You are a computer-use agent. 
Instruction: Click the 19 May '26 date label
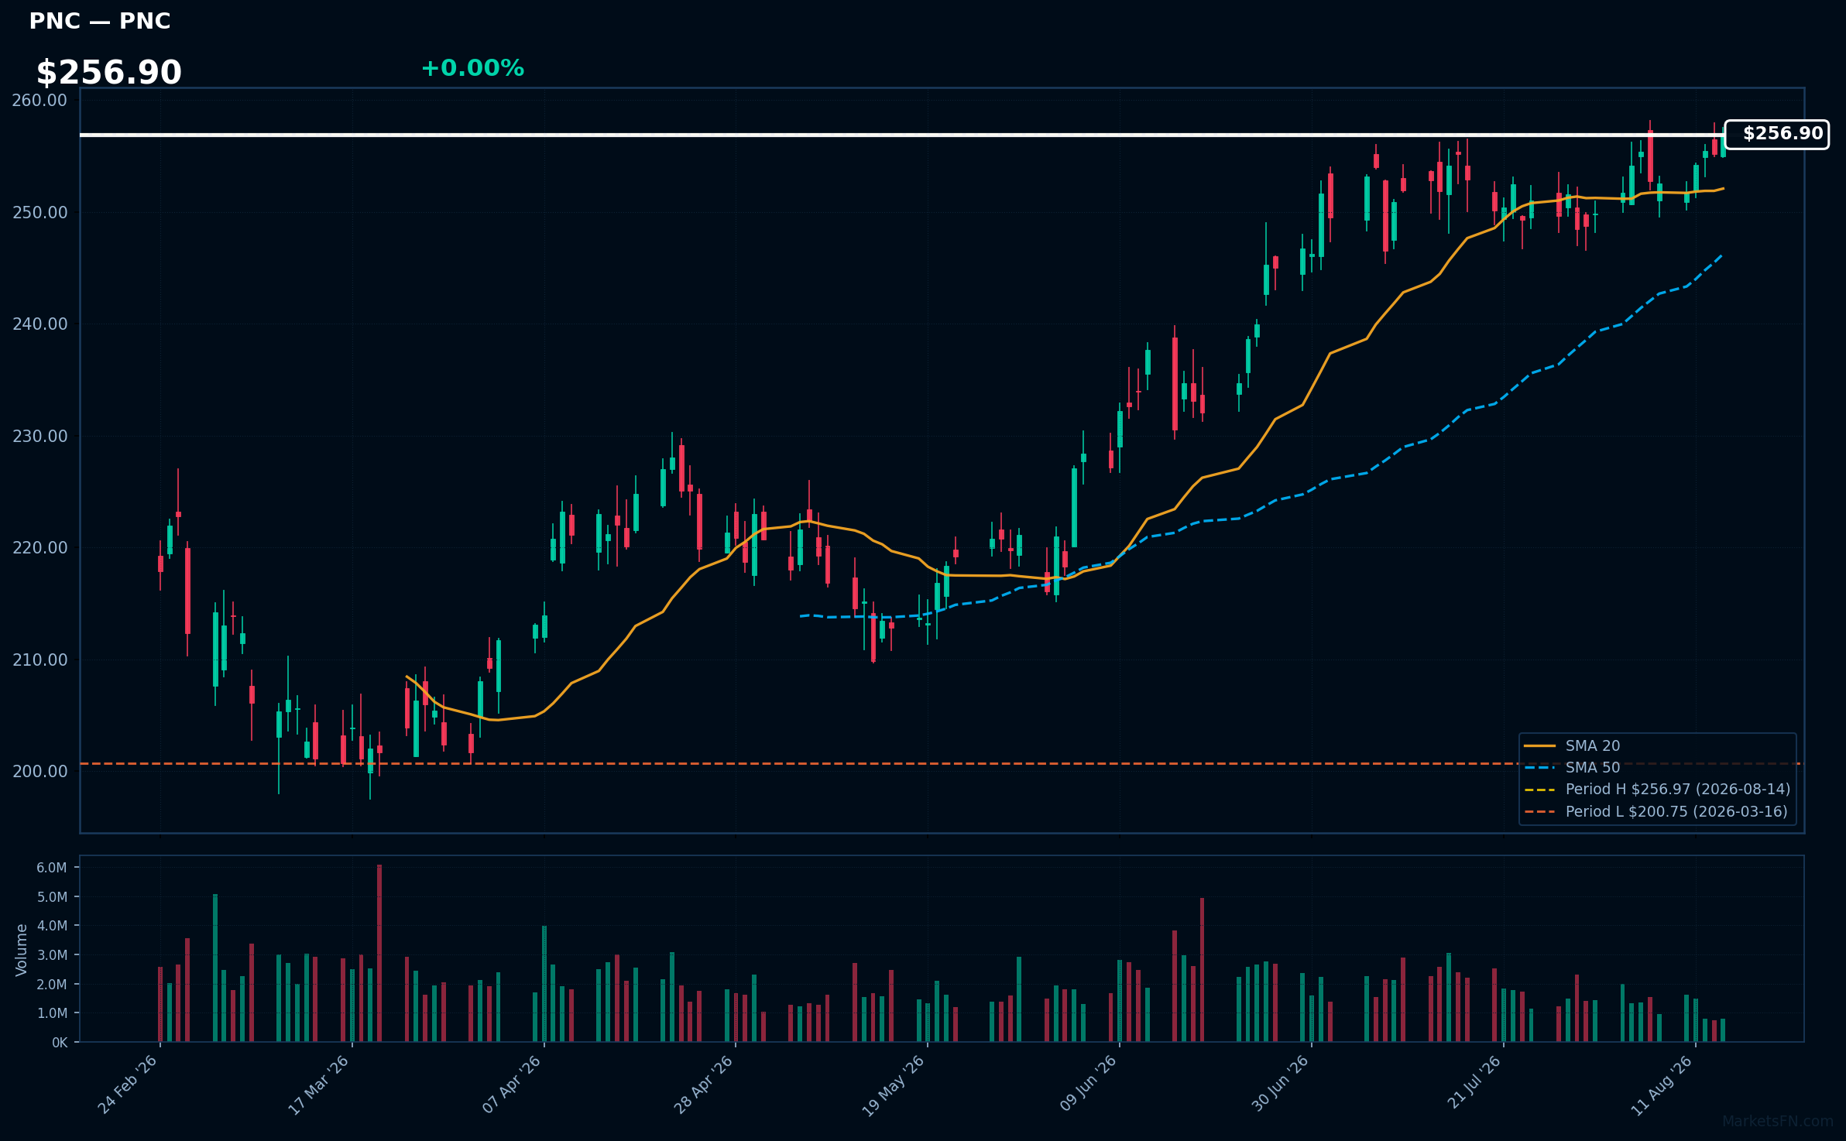click(894, 1084)
